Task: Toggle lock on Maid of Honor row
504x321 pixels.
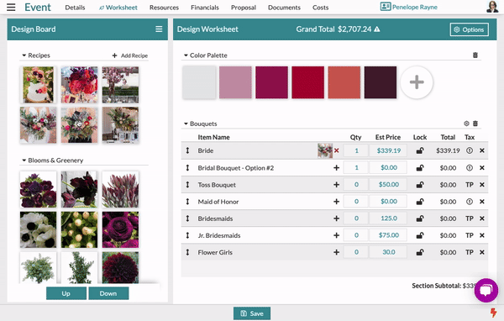Action: click(x=420, y=202)
